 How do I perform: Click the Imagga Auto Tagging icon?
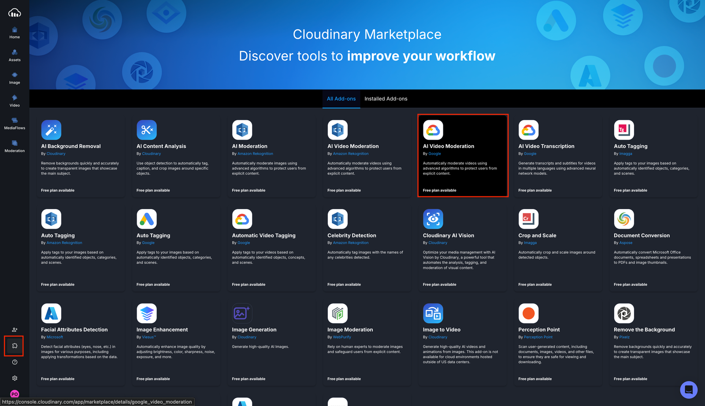(x=624, y=130)
